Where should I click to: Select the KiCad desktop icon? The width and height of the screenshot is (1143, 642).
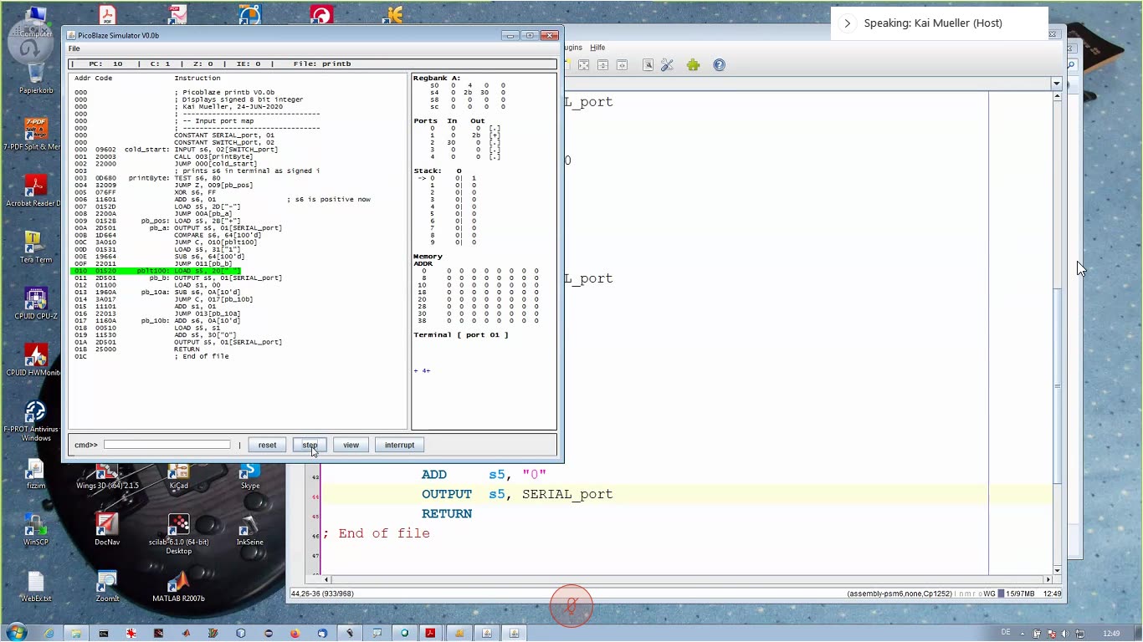pyautogui.click(x=178, y=475)
